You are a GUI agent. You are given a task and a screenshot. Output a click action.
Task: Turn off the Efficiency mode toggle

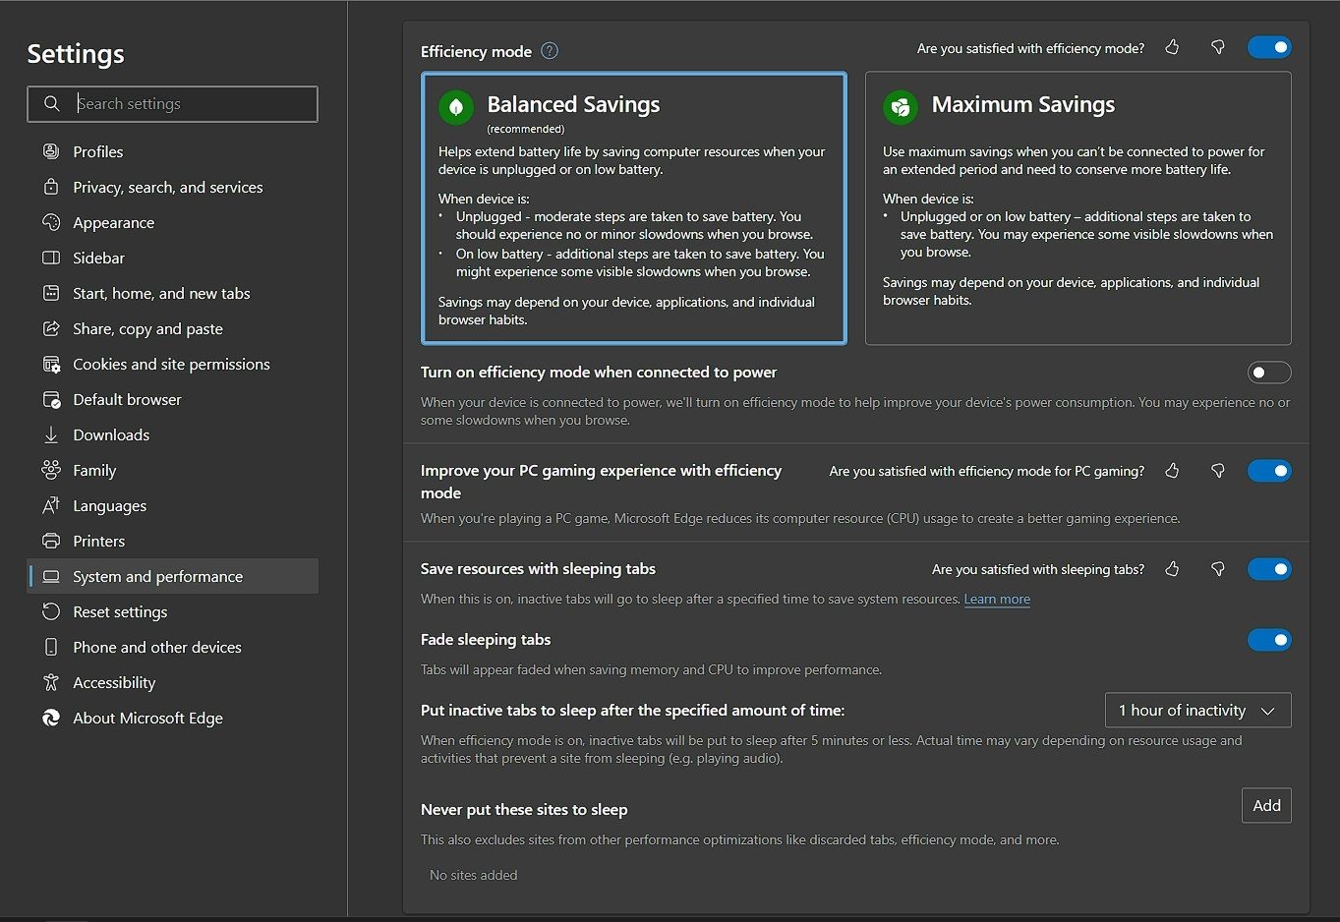pyautogui.click(x=1269, y=47)
